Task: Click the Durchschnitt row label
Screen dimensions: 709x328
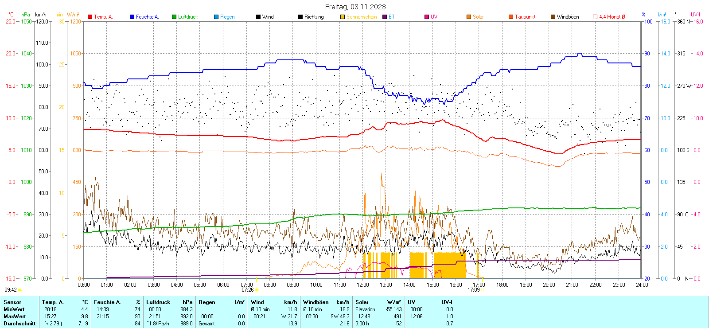Action: point(19,324)
